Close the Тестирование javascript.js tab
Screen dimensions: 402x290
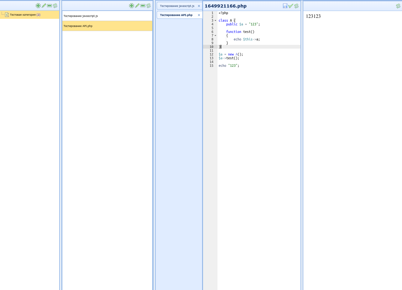click(x=199, y=6)
